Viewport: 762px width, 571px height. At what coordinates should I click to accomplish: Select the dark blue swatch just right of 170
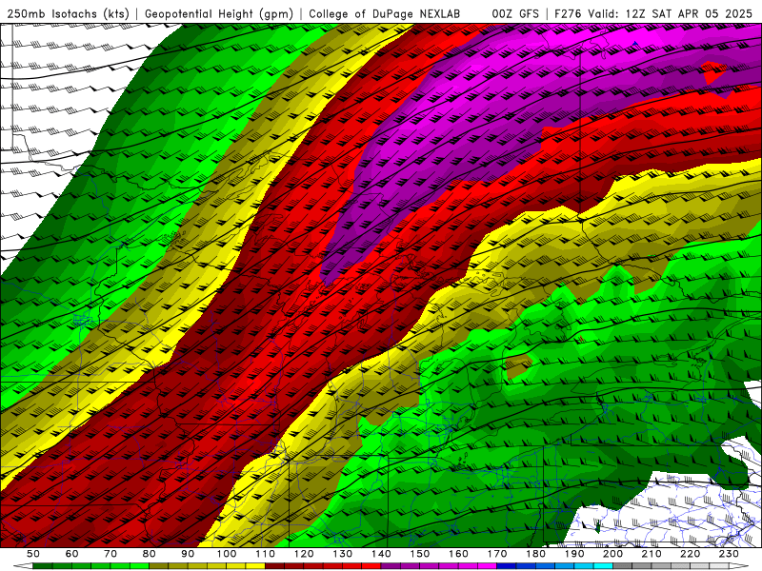(x=507, y=565)
